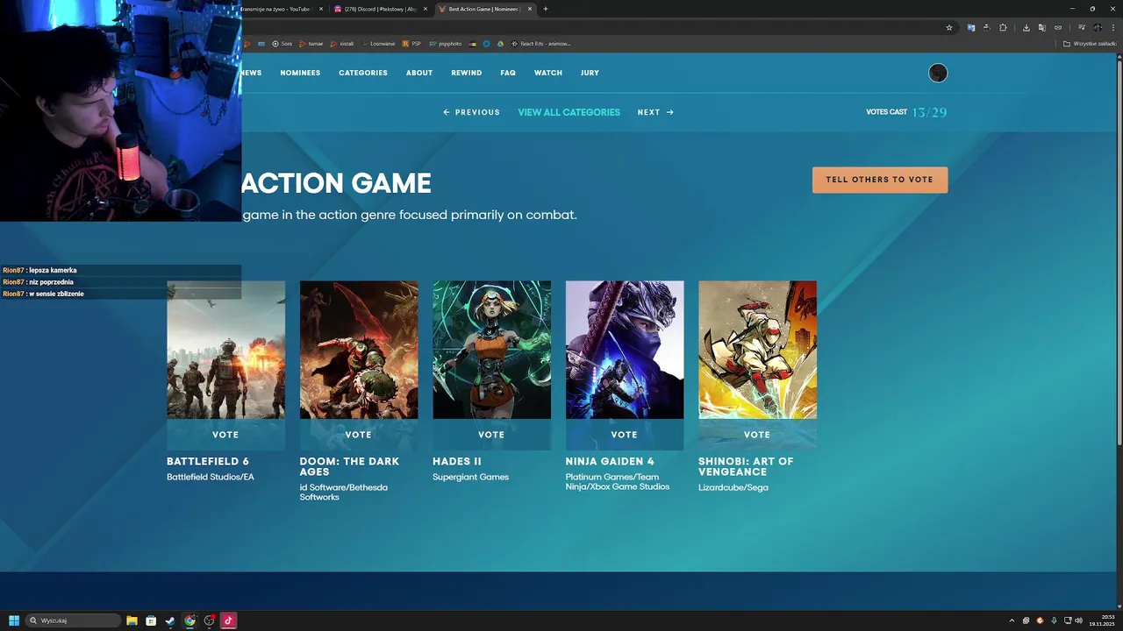
Task: Open the JURY menu item
Action: (590, 73)
